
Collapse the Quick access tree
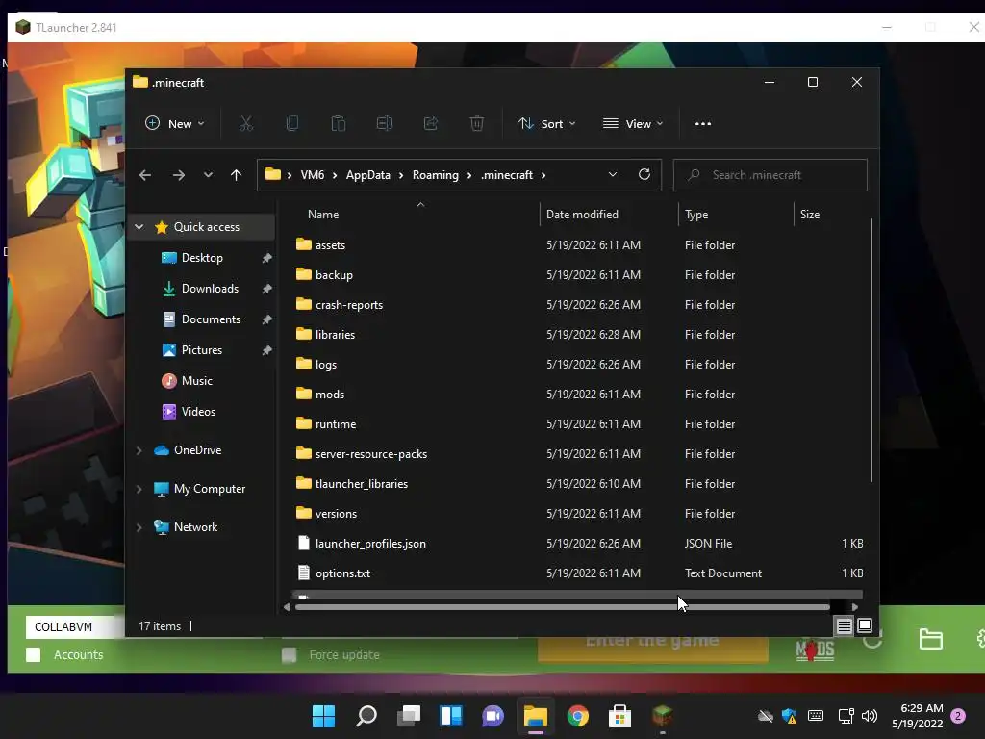(139, 227)
